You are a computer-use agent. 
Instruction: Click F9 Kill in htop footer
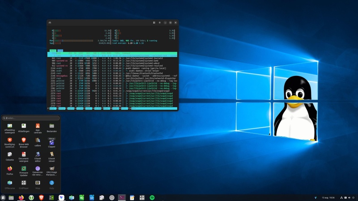[124, 109]
